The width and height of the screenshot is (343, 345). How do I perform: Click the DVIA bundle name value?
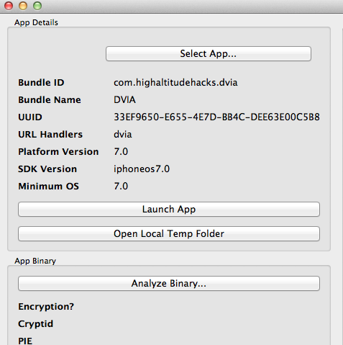pos(124,100)
